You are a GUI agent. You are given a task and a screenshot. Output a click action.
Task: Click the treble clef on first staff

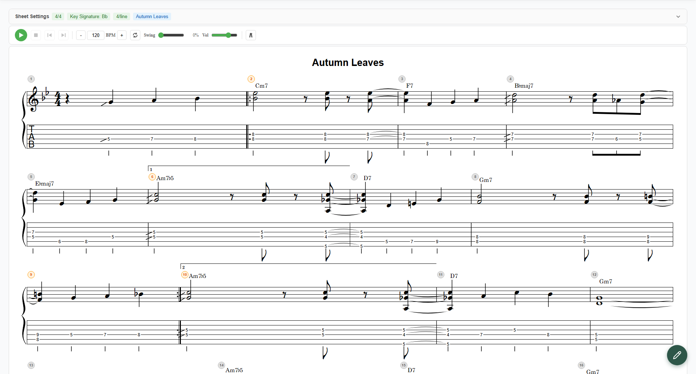pos(34,99)
